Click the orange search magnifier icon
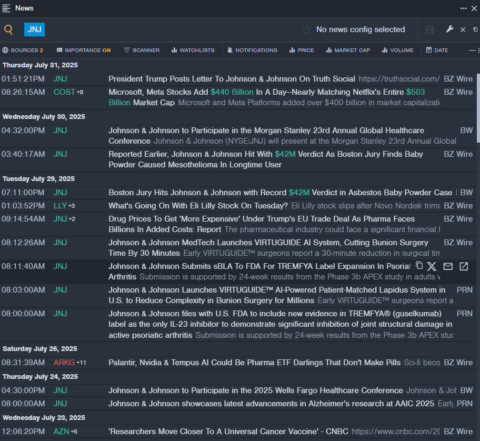 pos(8,29)
